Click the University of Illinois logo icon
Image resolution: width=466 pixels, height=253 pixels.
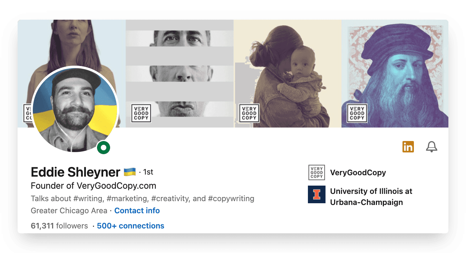click(317, 194)
